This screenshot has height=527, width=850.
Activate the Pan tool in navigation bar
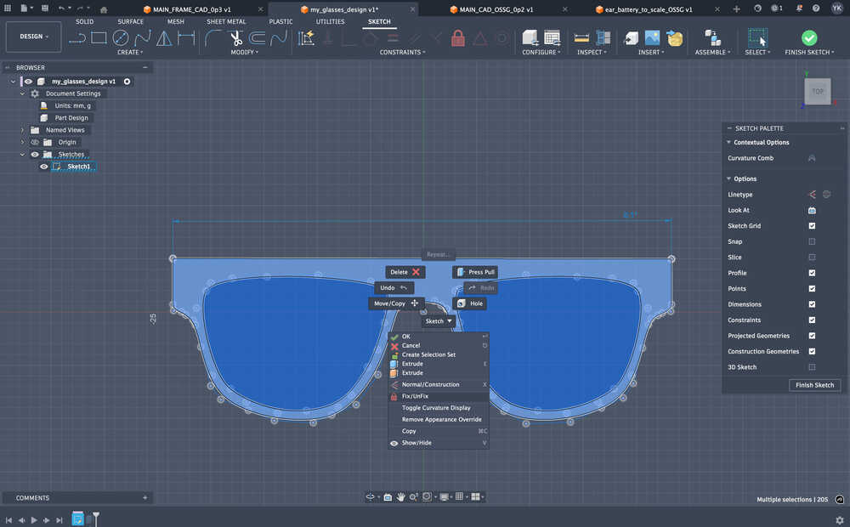pyautogui.click(x=400, y=496)
